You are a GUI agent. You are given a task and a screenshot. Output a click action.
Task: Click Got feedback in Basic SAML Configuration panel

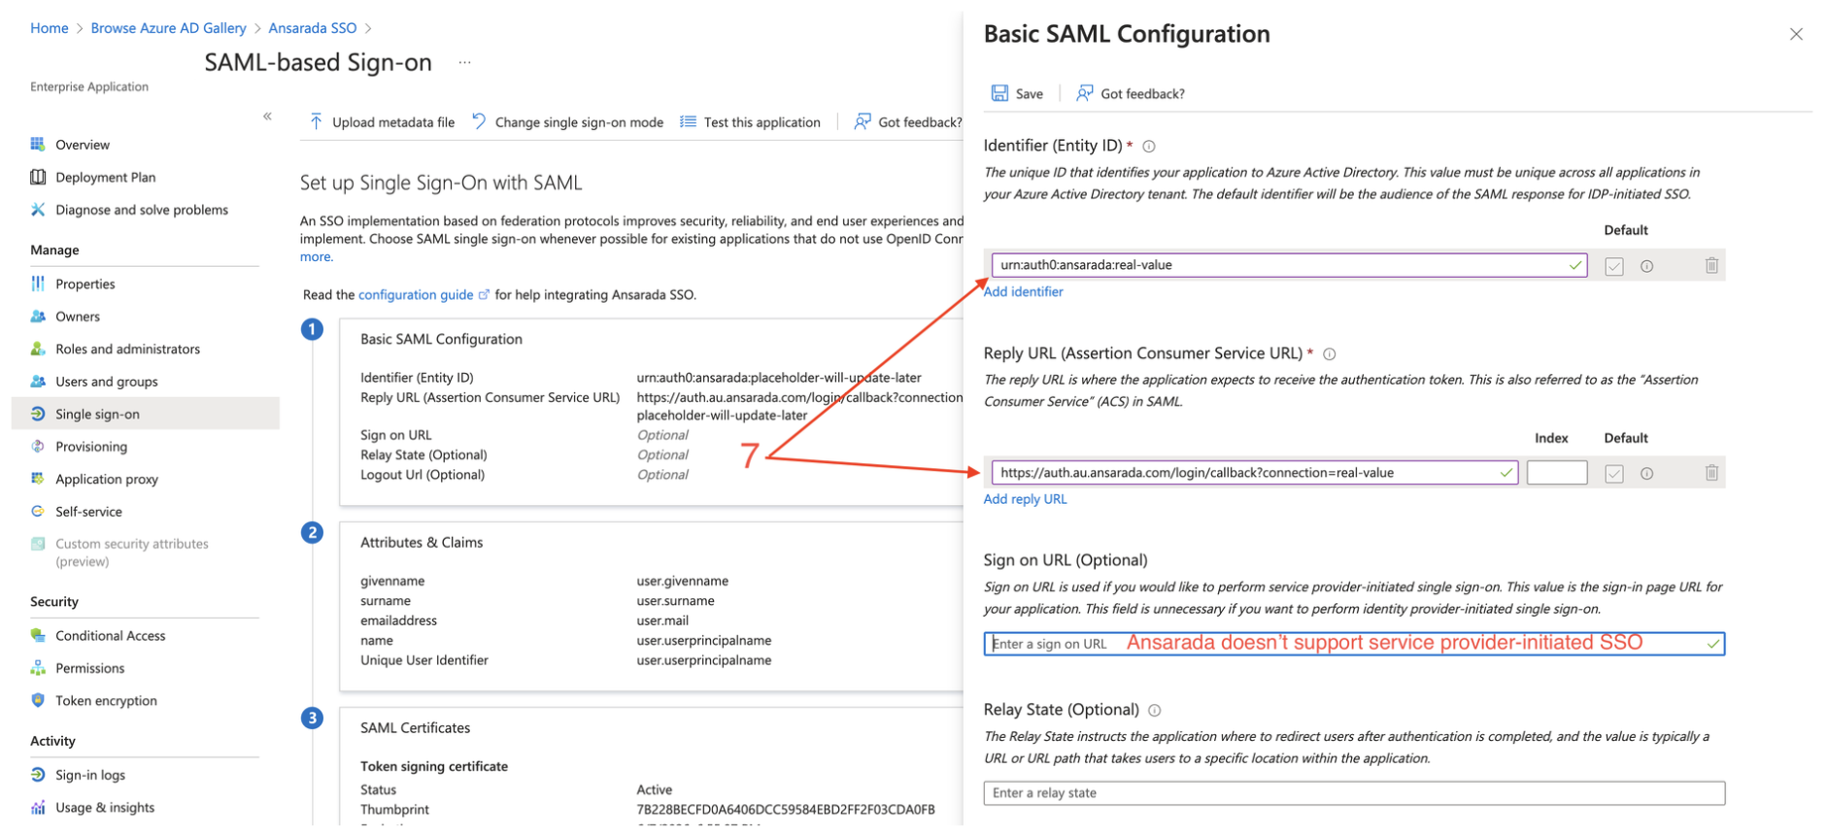pyautogui.click(x=1131, y=94)
